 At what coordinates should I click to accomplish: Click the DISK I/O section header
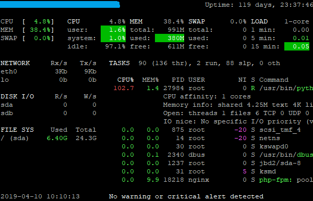pyautogui.click(x=17, y=97)
